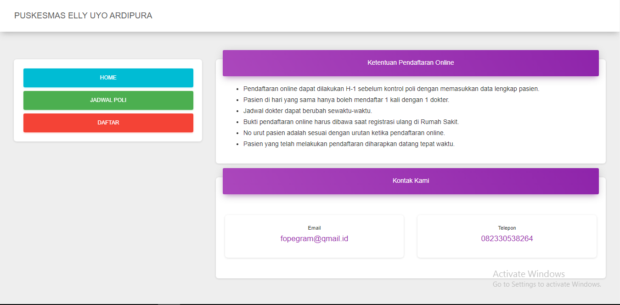Click the rule about datang tepat waktu
620x305 pixels.
tap(349, 144)
